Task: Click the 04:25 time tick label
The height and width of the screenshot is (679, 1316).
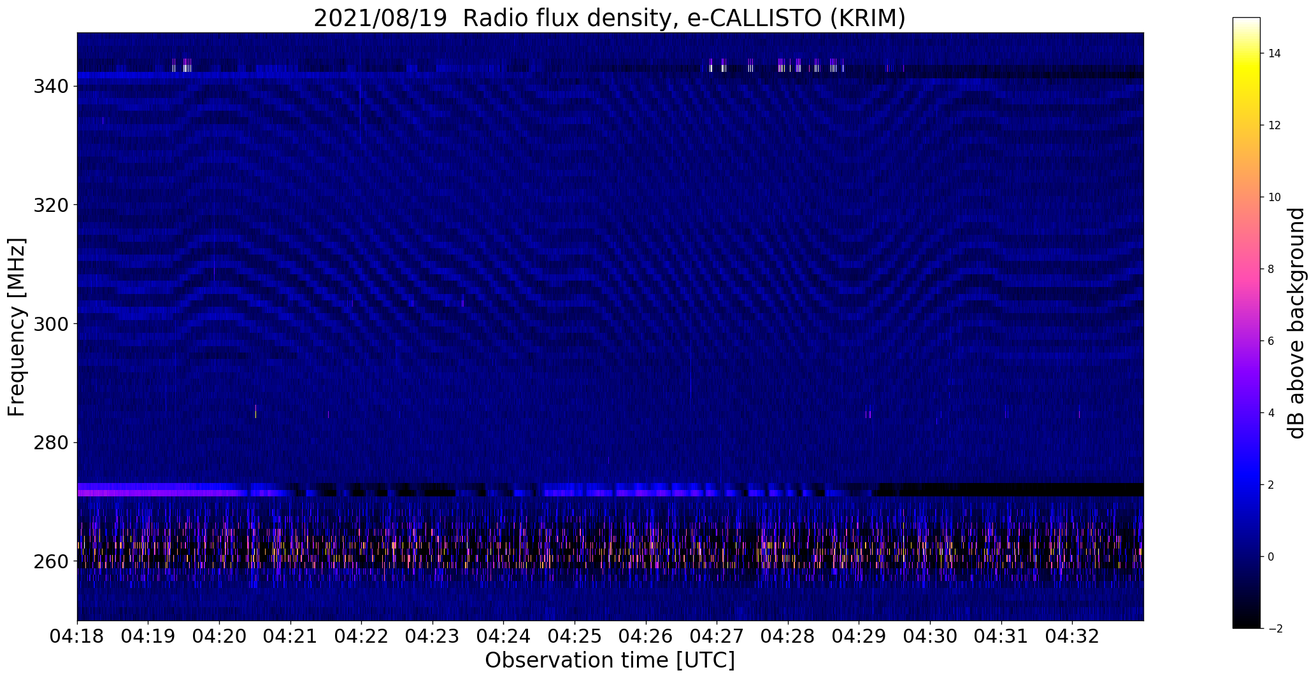Action: tap(575, 636)
